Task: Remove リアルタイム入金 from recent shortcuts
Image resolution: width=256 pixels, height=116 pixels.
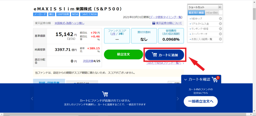Action: click(x=220, y=24)
